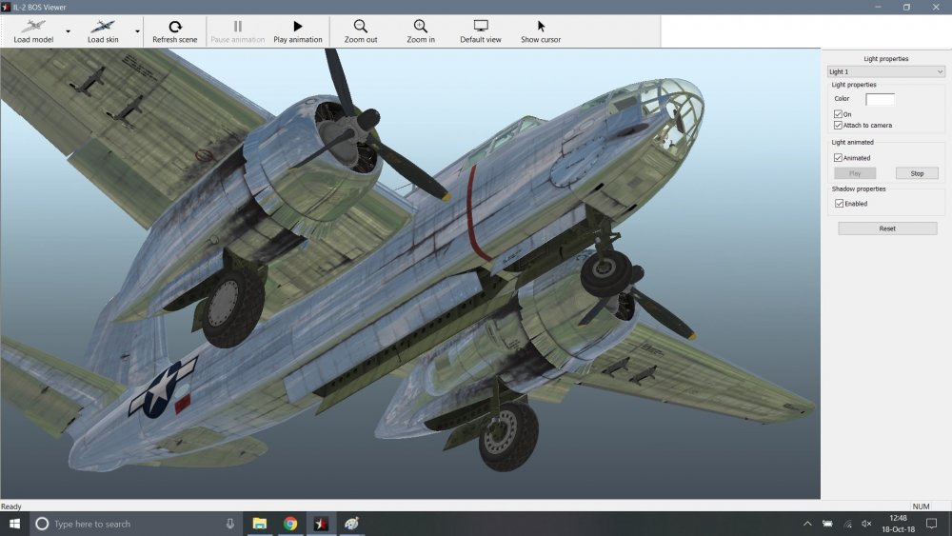Uncheck Attach to camera
The image size is (952, 536).
[x=838, y=126]
